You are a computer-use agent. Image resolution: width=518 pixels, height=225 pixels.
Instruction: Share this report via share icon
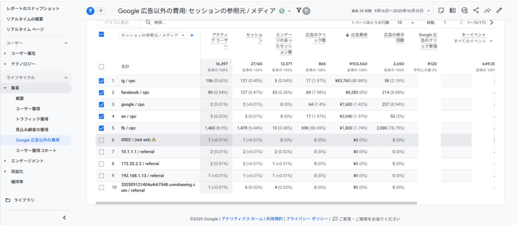tap(476, 11)
